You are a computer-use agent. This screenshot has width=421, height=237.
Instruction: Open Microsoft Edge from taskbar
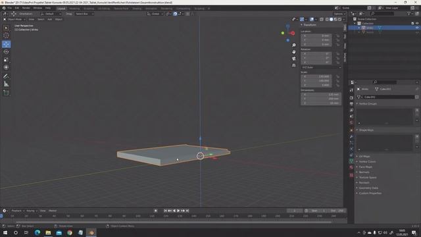[x=37, y=232]
